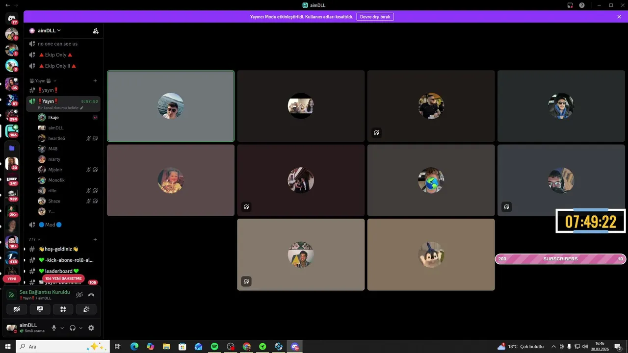The width and height of the screenshot is (628, 353).
Task: Select the ‼Yayın‼ voice channel
Action: [63, 101]
